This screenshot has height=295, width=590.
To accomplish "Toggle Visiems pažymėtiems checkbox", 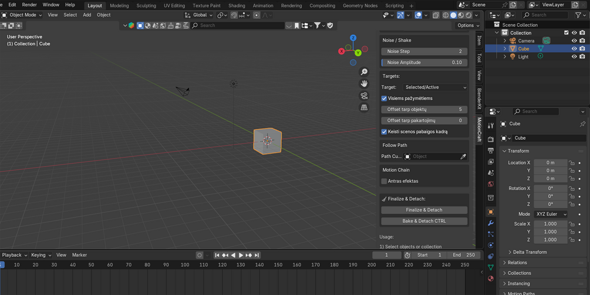I will click(384, 99).
